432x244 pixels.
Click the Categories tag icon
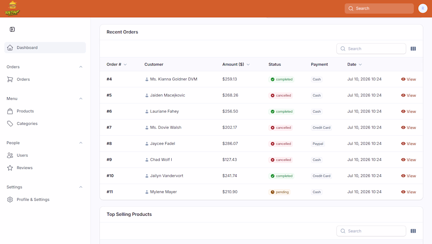click(x=10, y=124)
